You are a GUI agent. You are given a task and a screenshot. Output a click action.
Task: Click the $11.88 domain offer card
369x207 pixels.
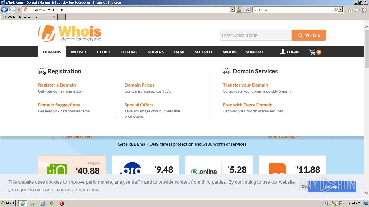292,165
